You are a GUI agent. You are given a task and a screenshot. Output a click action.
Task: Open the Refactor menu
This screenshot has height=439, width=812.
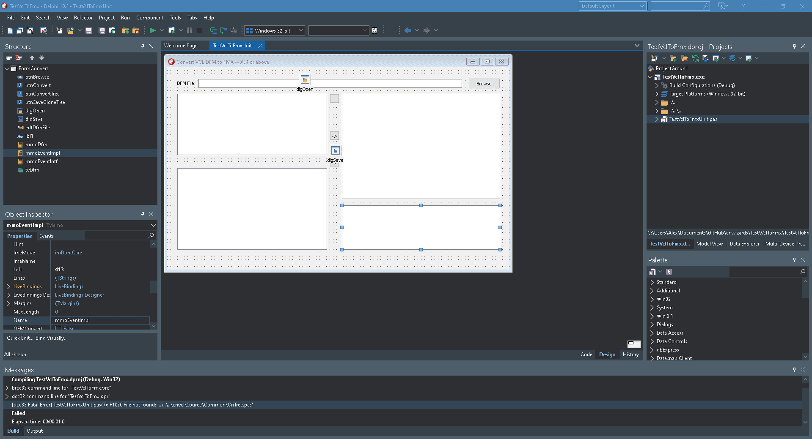click(x=83, y=18)
